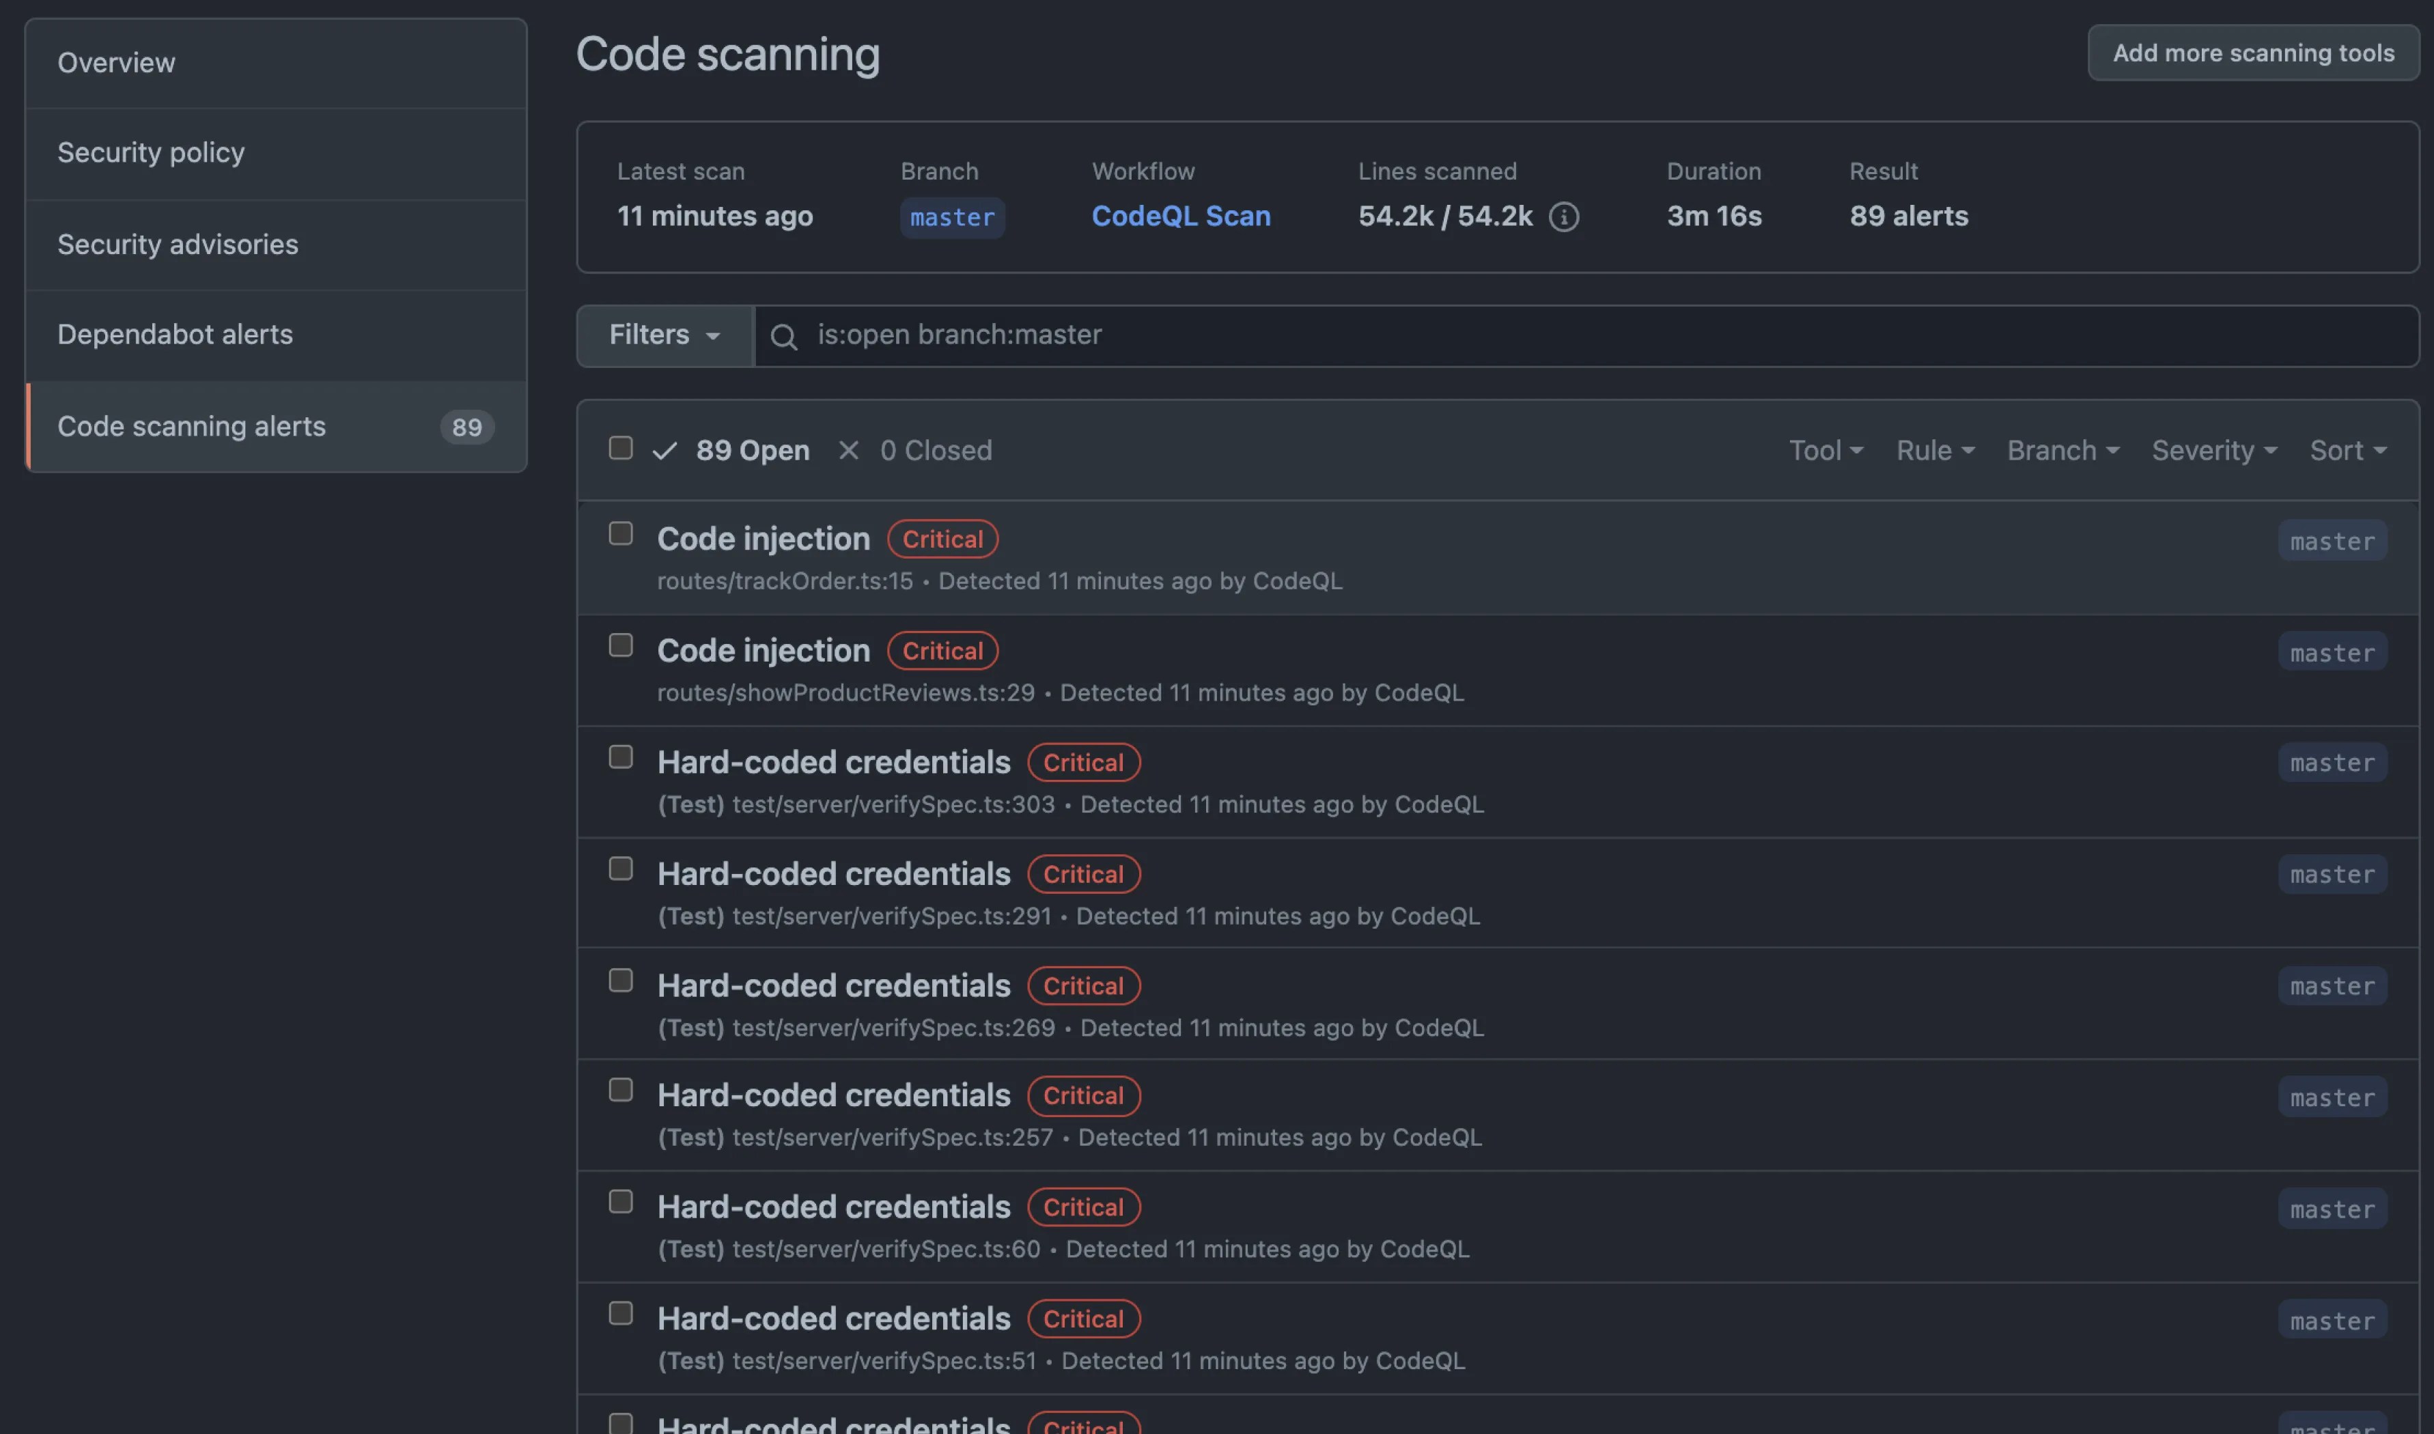Click the Critical badge on Code injection alert
The height and width of the screenshot is (1434, 2434).
942,538
